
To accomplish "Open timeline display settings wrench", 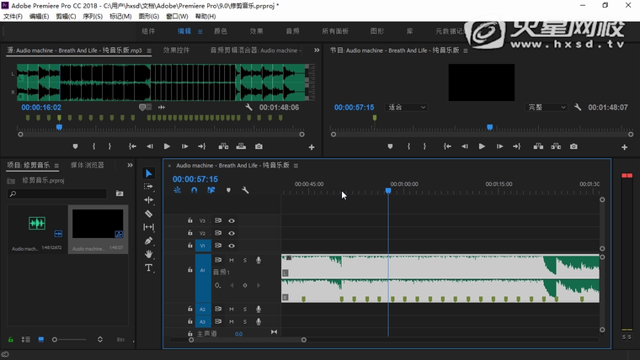I will point(245,190).
